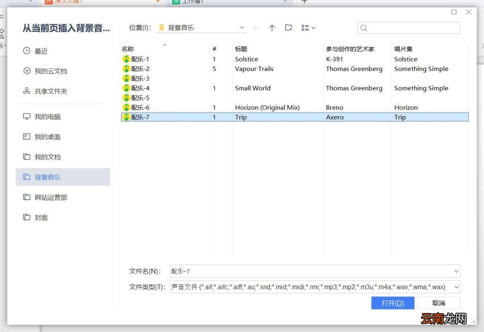Focus the search box
Viewport: 484px width, 332px height.
point(409,28)
